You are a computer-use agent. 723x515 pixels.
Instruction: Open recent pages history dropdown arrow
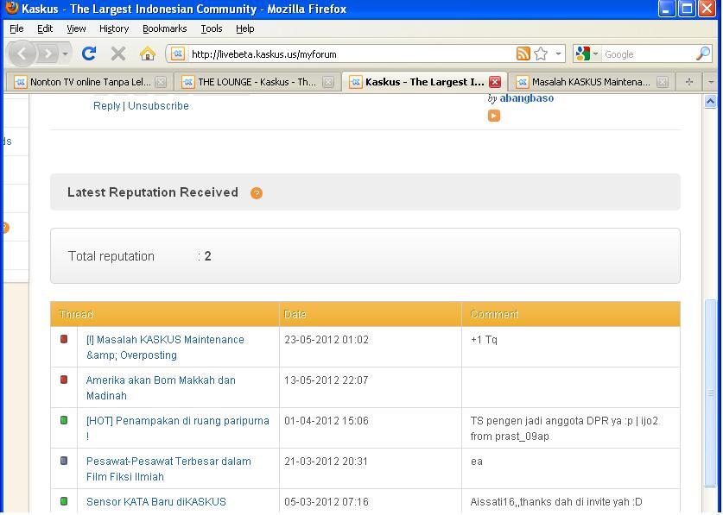coord(65,53)
